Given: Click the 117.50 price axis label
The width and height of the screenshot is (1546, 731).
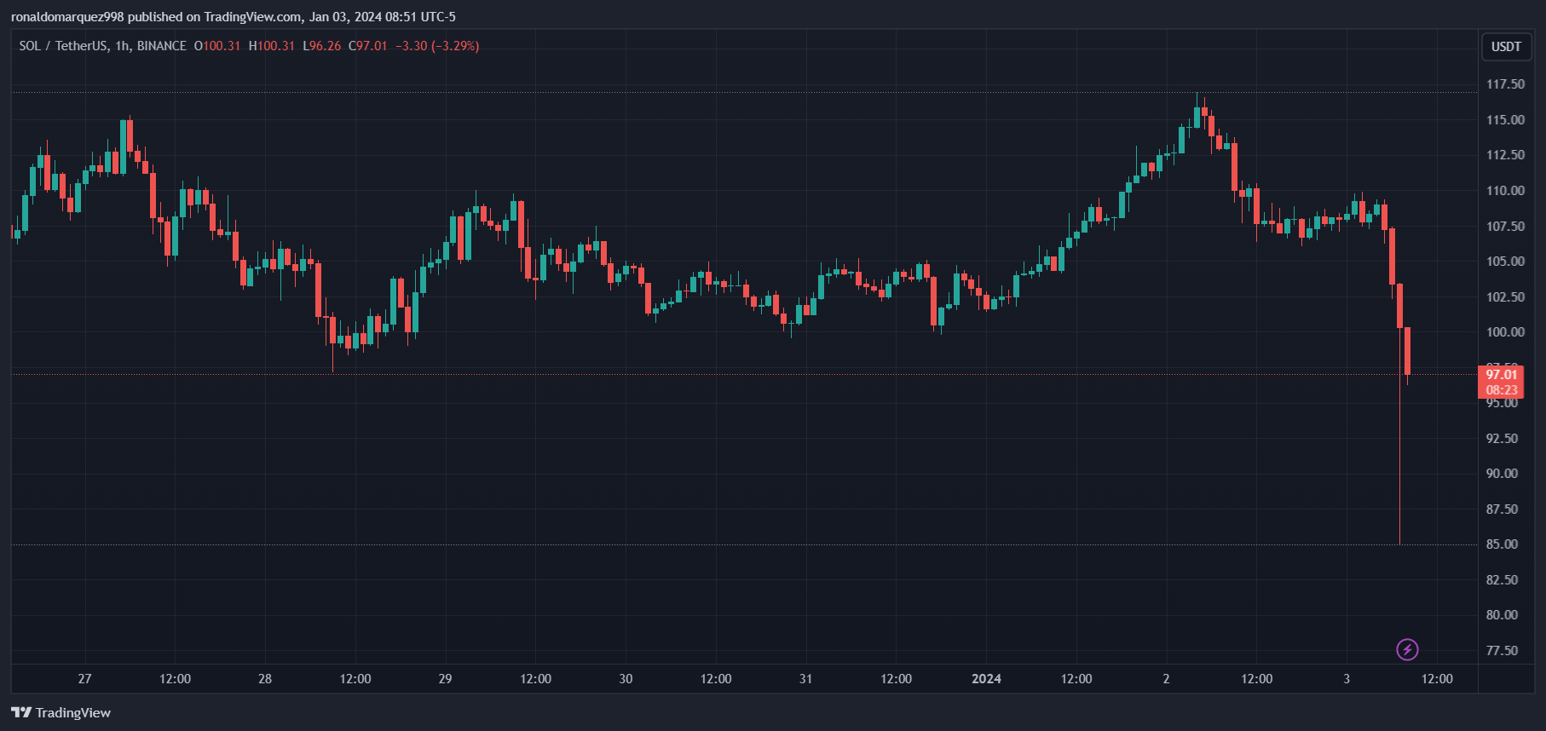Looking at the screenshot, I should click(1505, 84).
